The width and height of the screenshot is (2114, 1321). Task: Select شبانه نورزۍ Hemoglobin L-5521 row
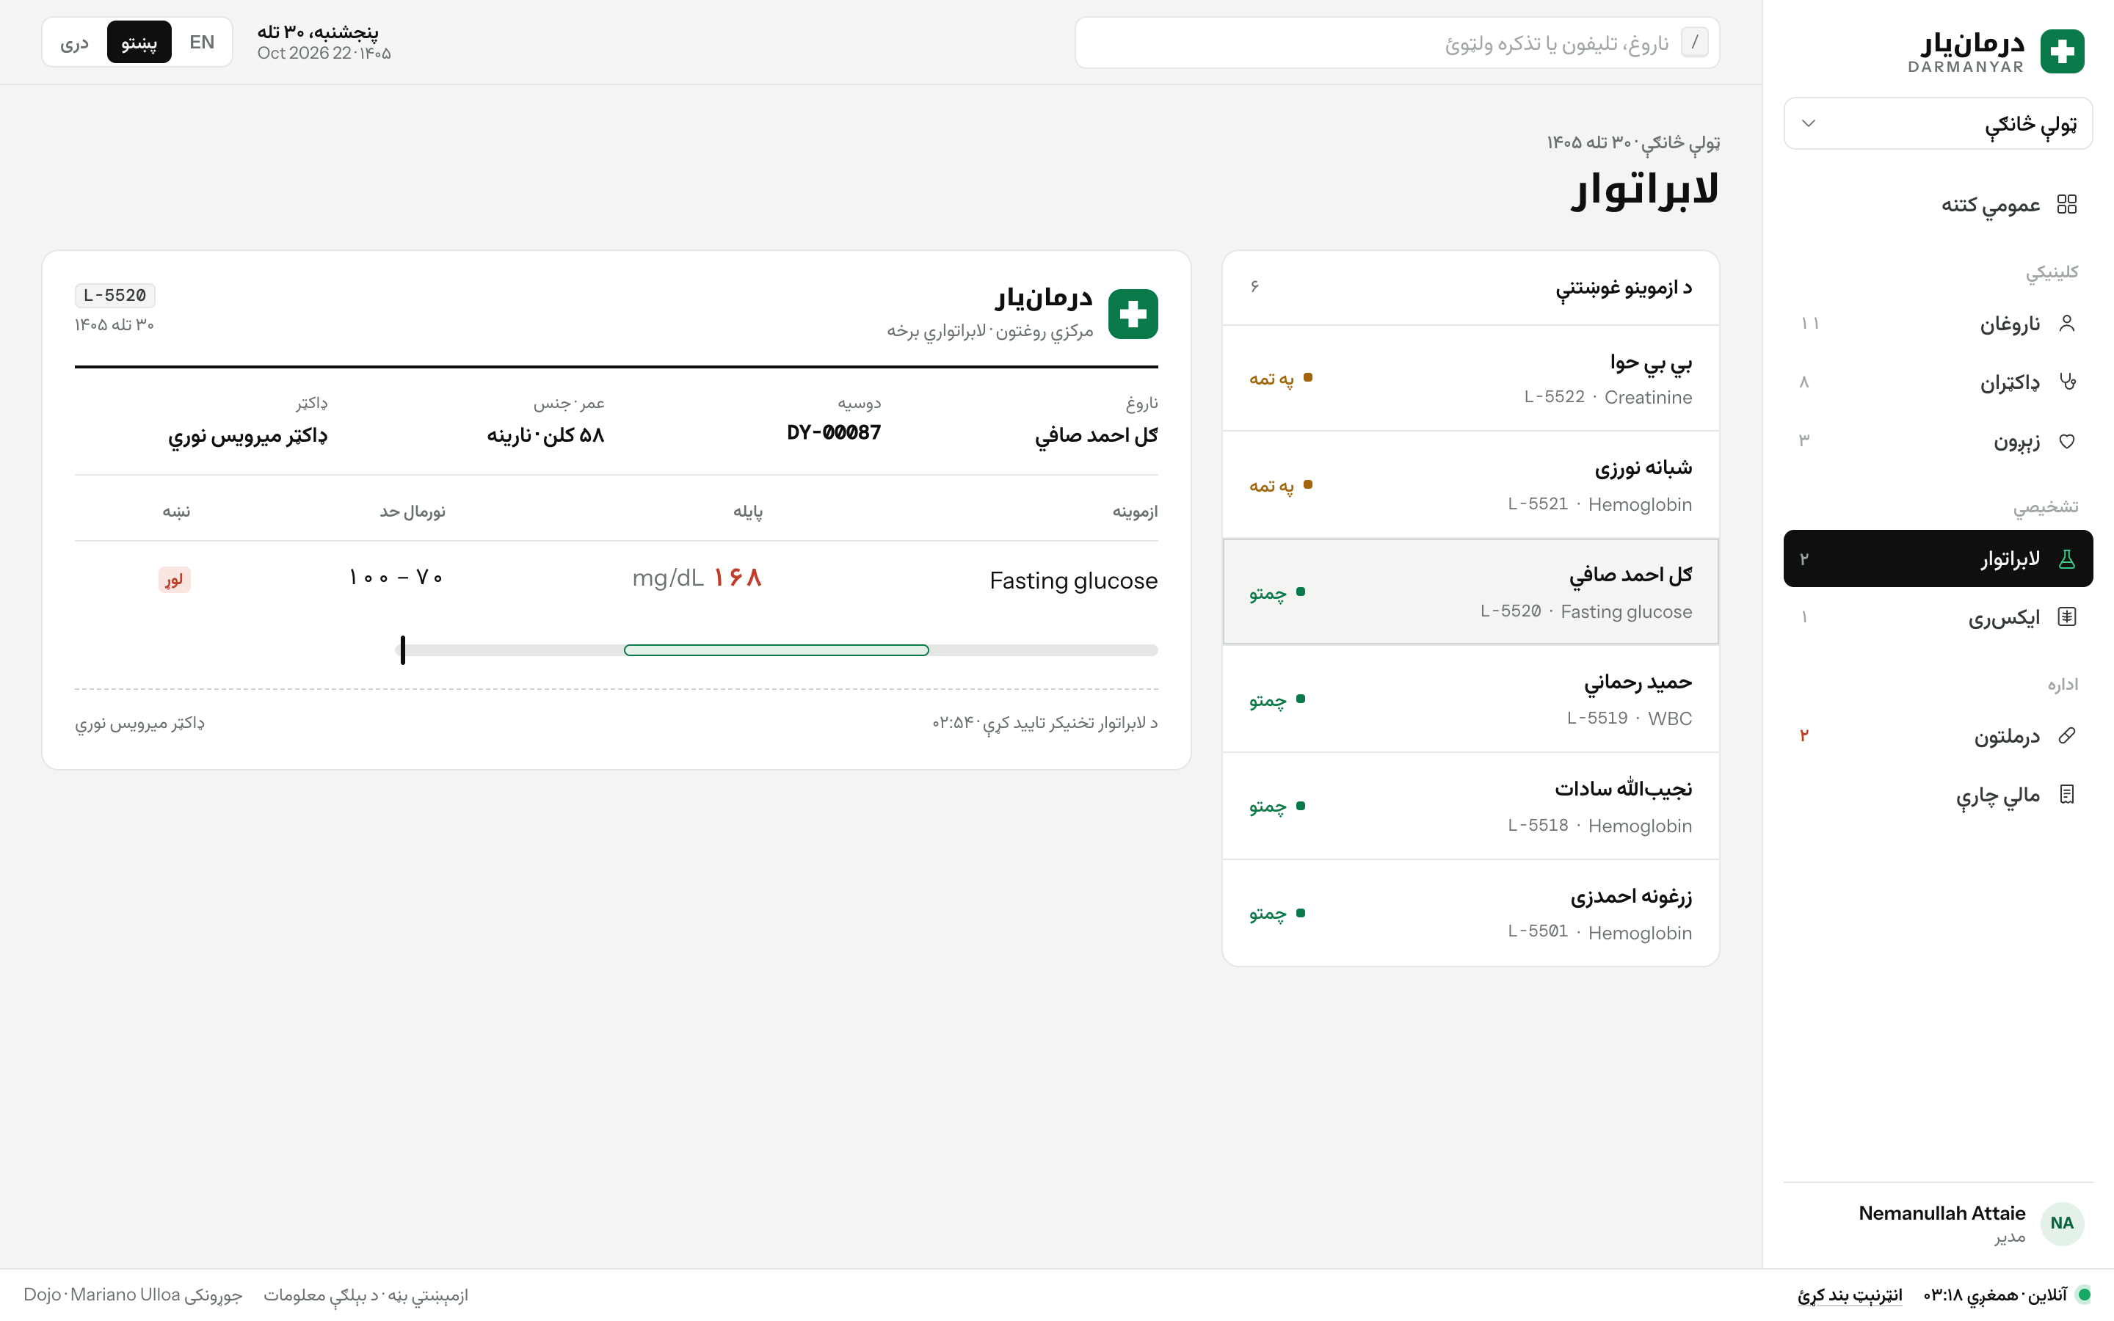pos(1470,485)
